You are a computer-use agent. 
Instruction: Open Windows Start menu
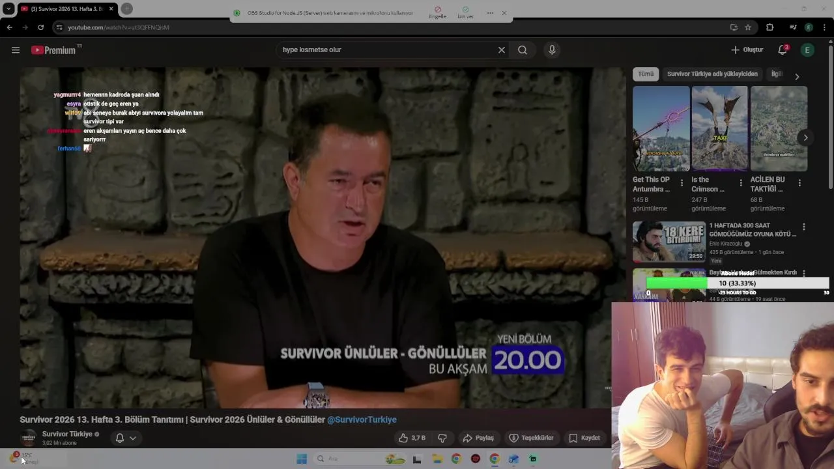tap(302, 459)
